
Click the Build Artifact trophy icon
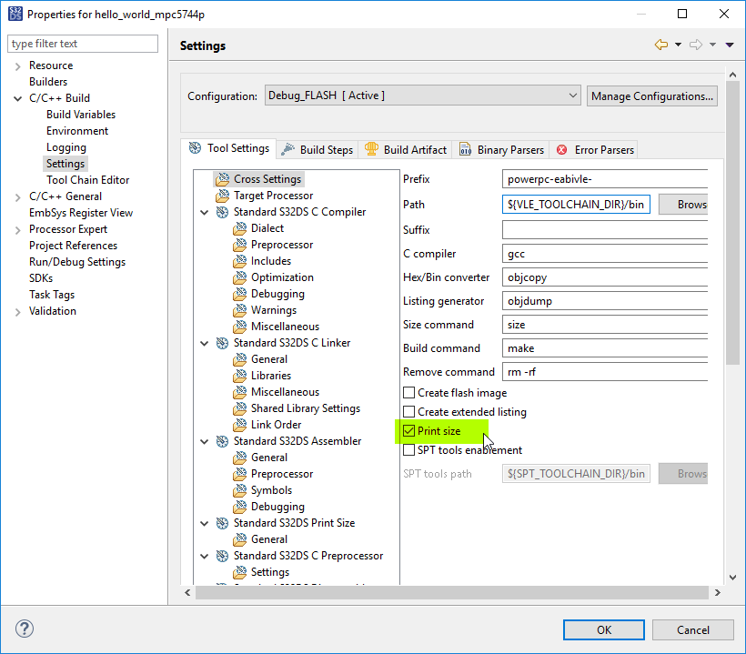(x=371, y=149)
